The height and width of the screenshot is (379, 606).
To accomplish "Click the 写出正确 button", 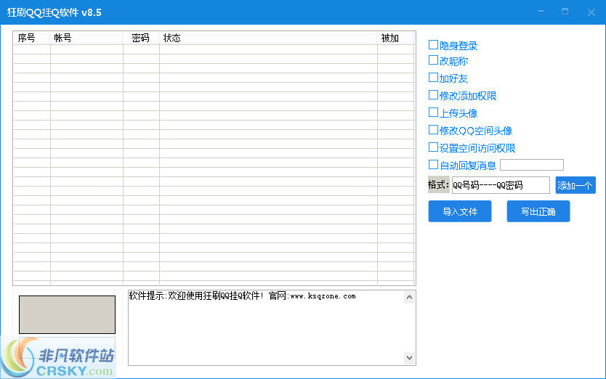I will [x=538, y=211].
